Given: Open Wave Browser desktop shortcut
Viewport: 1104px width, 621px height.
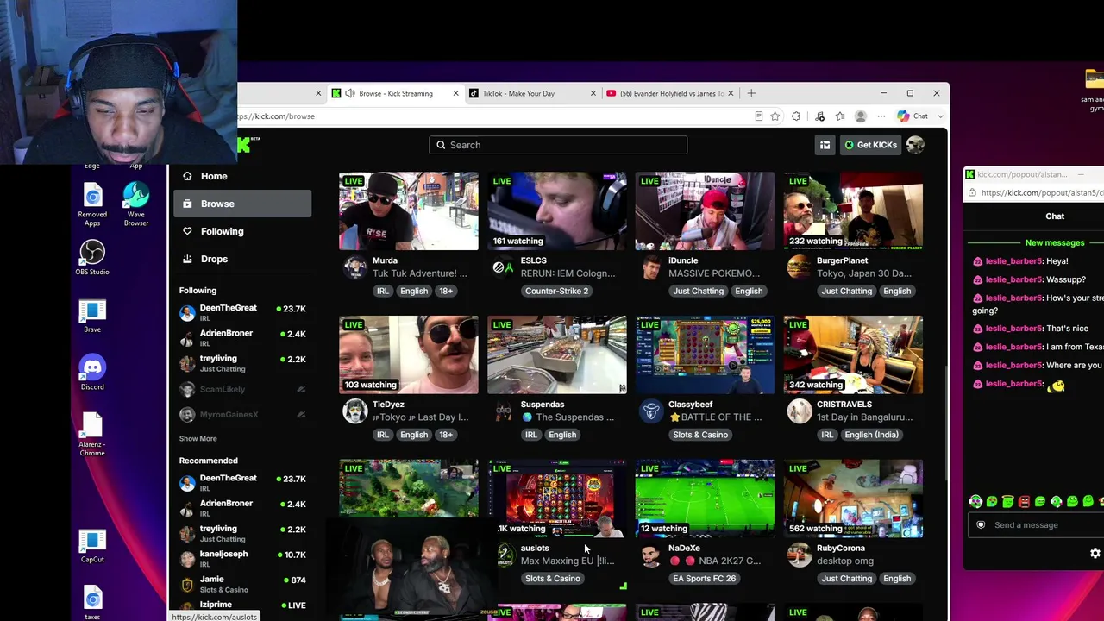Looking at the screenshot, I should click(136, 205).
